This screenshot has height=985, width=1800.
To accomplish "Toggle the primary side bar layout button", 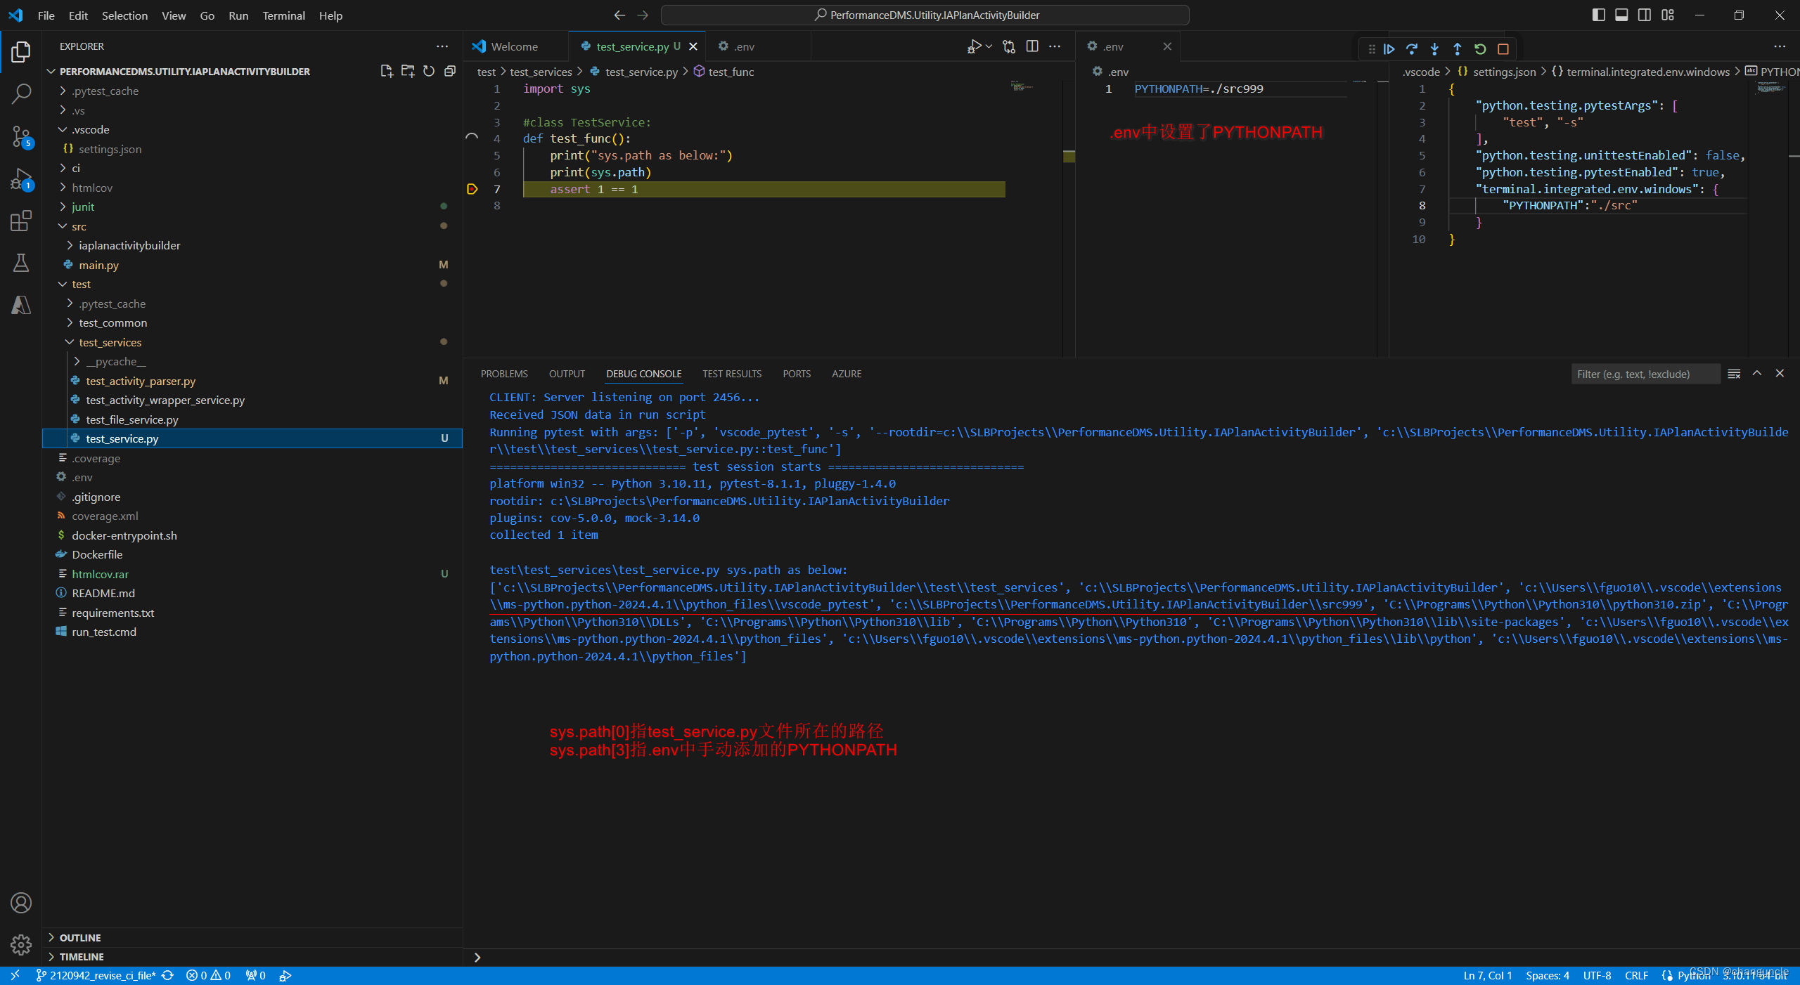I will tap(1598, 15).
